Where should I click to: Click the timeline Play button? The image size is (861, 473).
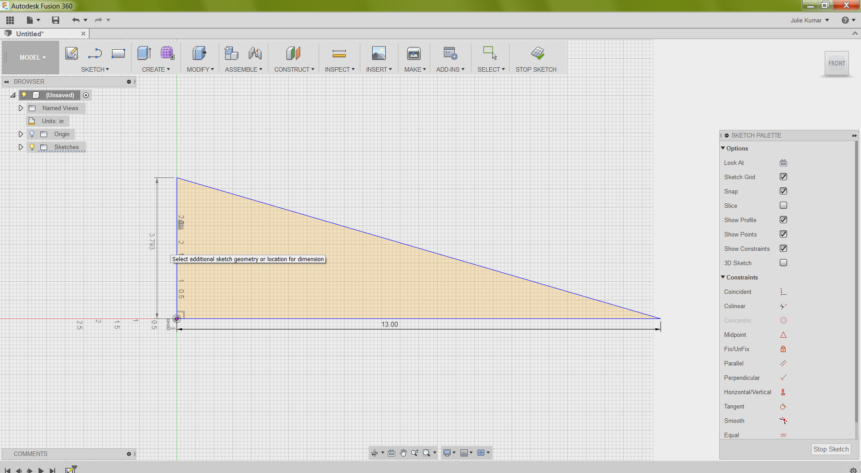41,470
